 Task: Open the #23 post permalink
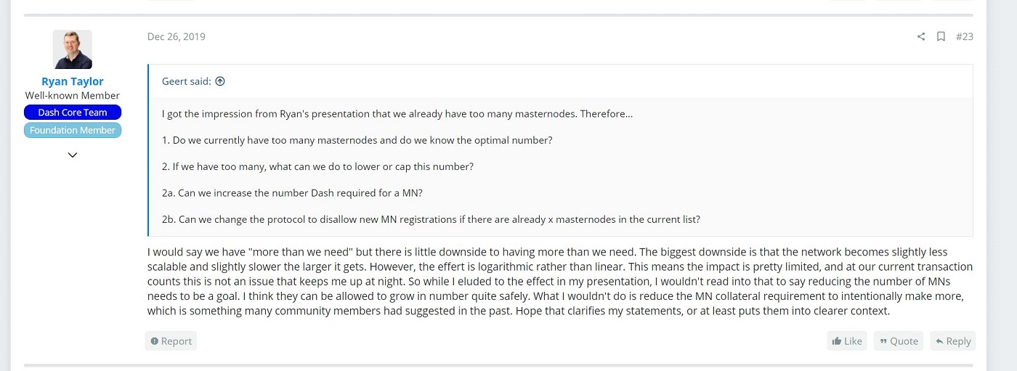pyautogui.click(x=964, y=36)
